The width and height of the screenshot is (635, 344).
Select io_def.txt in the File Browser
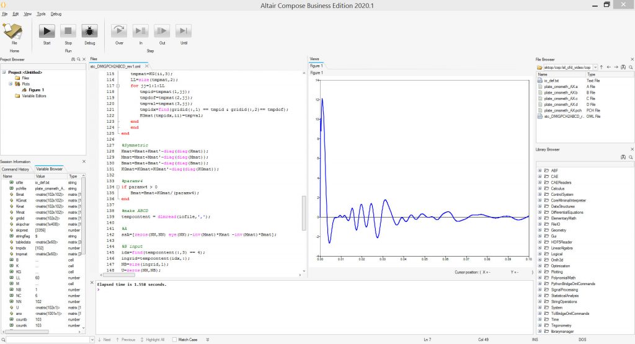[x=551, y=81]
